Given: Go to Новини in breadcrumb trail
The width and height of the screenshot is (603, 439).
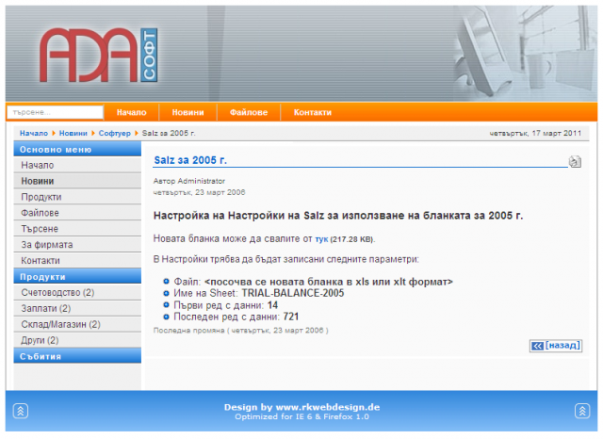Looking at the screenshot, I should coord(73,133).
